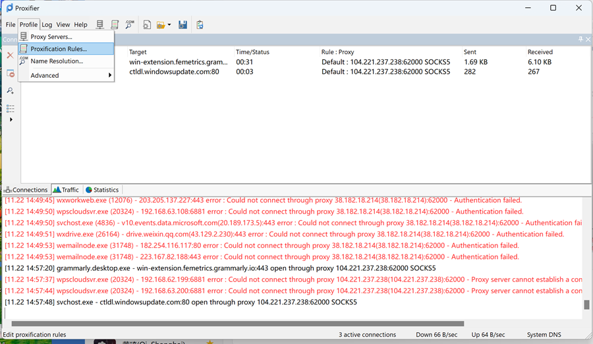Sort by the Sent column header
The height and width of the screenshot is (344, 593).
pos(470,52)
